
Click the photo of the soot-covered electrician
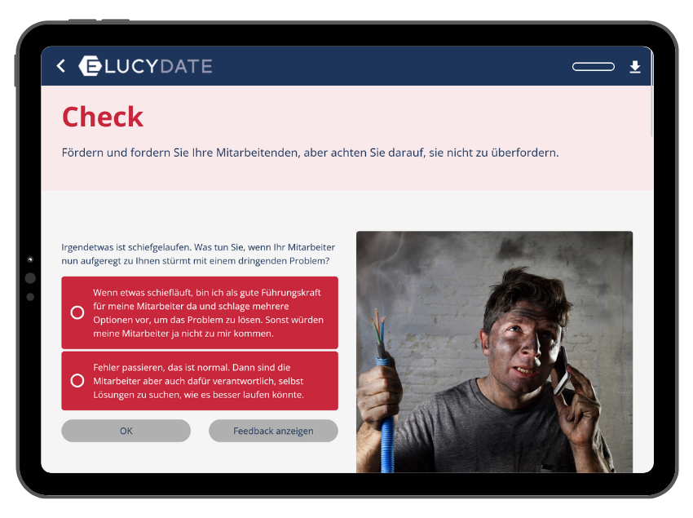pos(494,352)
